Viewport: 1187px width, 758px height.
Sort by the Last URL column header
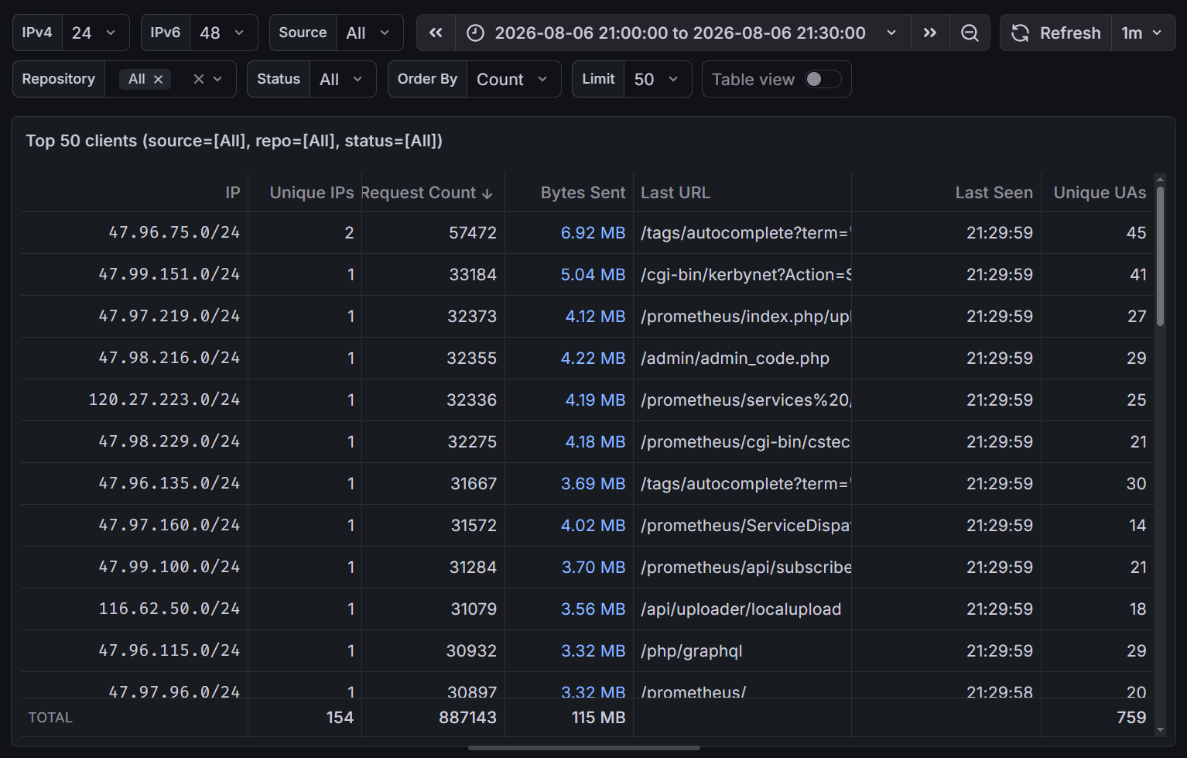675,193
